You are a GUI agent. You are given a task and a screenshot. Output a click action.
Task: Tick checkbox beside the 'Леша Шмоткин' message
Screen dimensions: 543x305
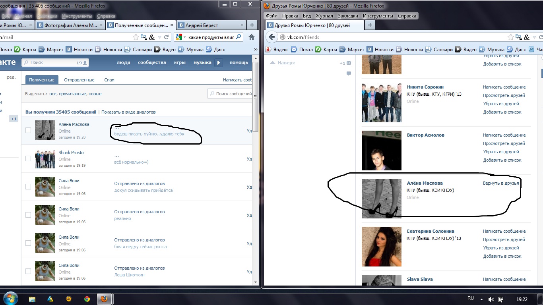tap(28, 271)
